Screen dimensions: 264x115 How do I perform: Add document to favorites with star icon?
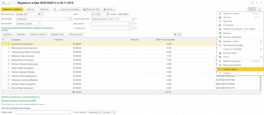coord(15,3)
